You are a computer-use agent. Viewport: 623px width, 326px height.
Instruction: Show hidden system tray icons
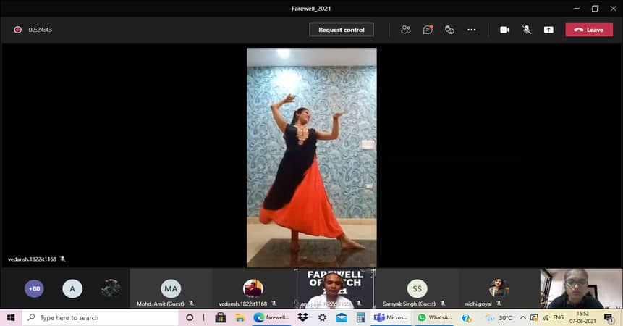coord(522,318)
